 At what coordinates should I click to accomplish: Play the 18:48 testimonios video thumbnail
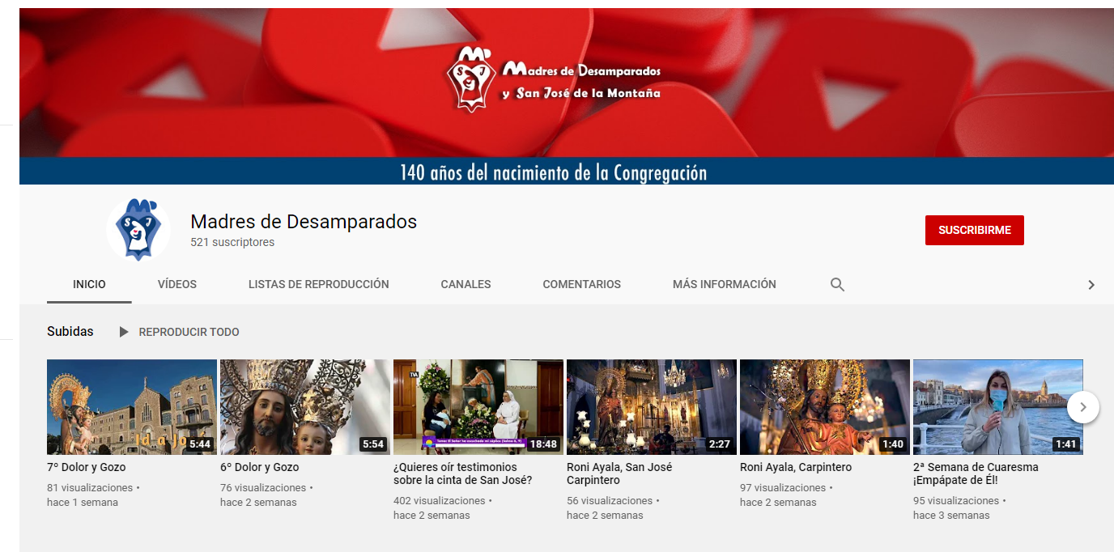tap(478, 407)
